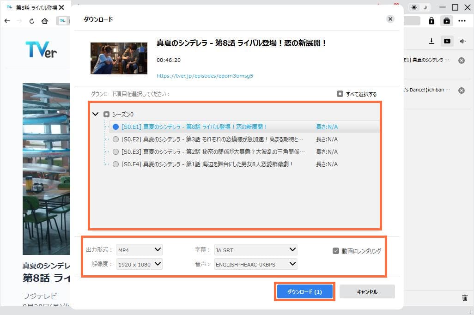
Task: Click the blue ダウンロード (1) button
Action: point(304,292)
